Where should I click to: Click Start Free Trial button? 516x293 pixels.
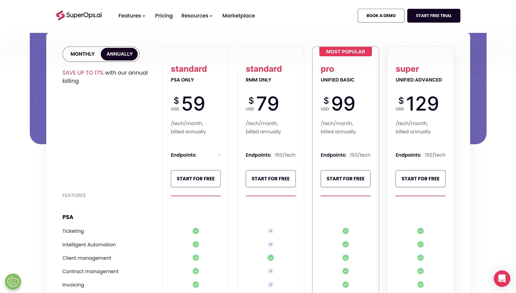(x=433, y=16)
